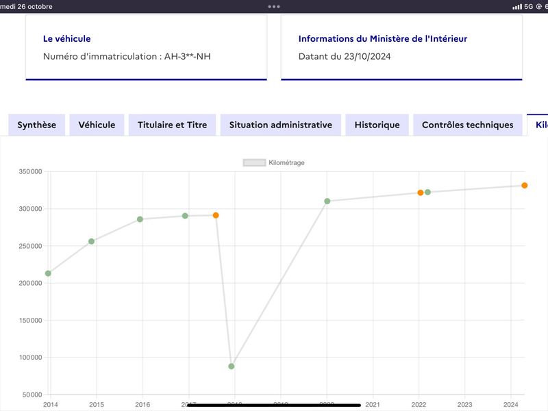
Task: Click the green data point at 2014
Action: click(48, 273)
